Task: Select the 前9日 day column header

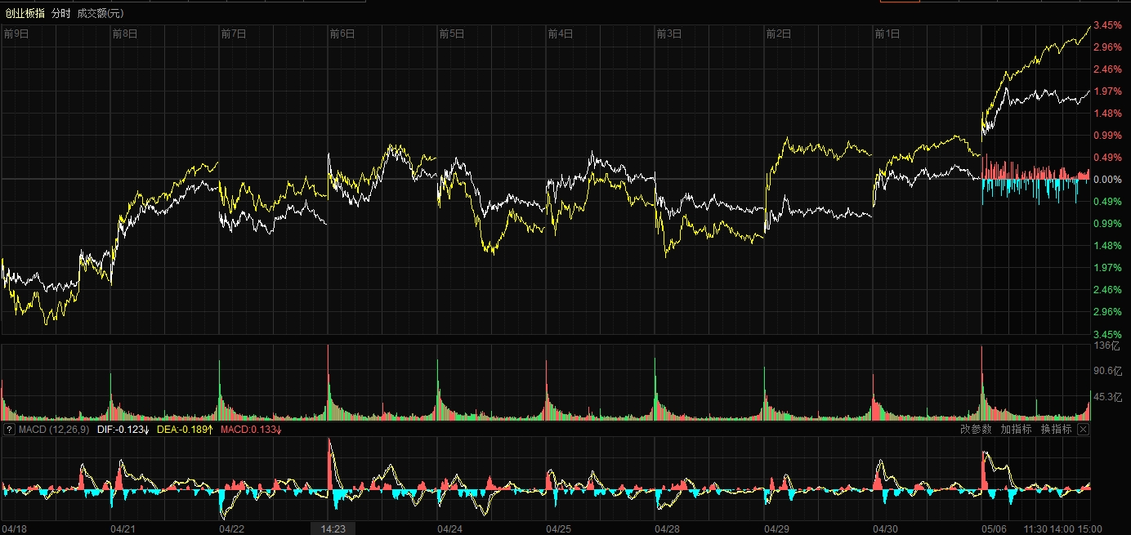Action: click(16, 33)
